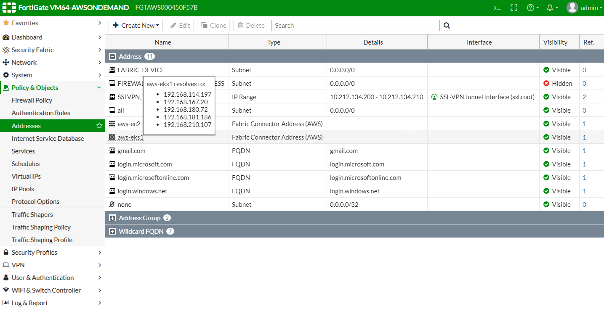This screenshot has width=604, height=314.
Task: Open Traffic Shaping Policy page
Action: pos(41,227)
